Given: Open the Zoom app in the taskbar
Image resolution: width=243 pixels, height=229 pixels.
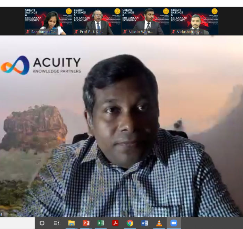Looking at the screenshot, I should [174, 223].
